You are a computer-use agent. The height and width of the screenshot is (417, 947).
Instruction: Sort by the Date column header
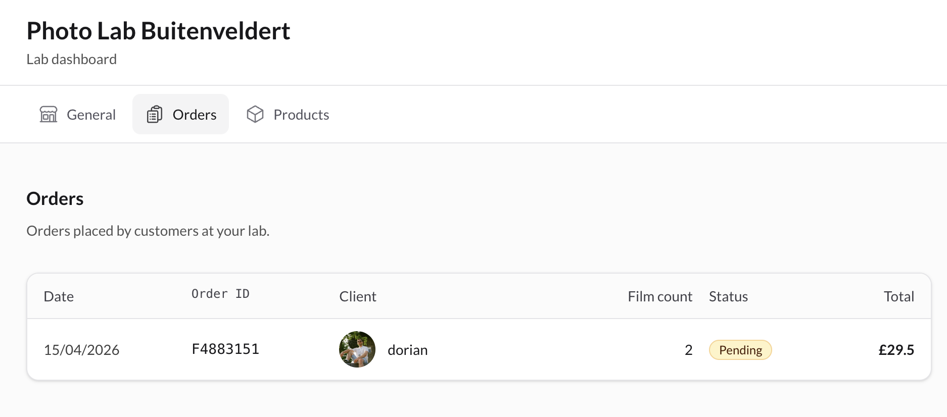click(59, 296)
